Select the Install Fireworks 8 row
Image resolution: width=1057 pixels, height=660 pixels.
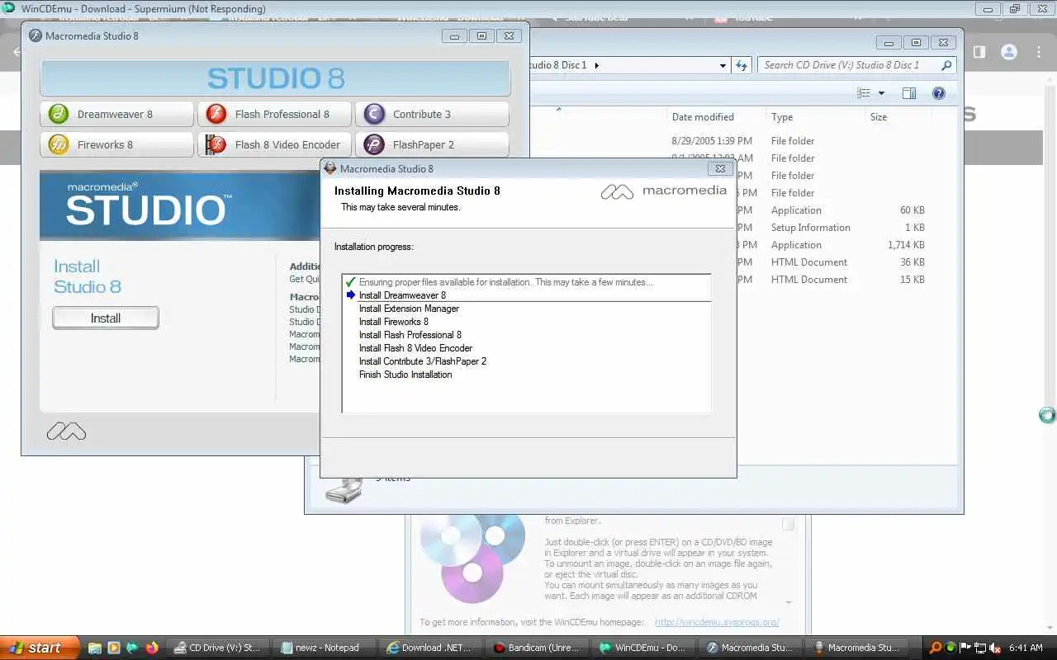pyautogui.click(x=526, y=322)
